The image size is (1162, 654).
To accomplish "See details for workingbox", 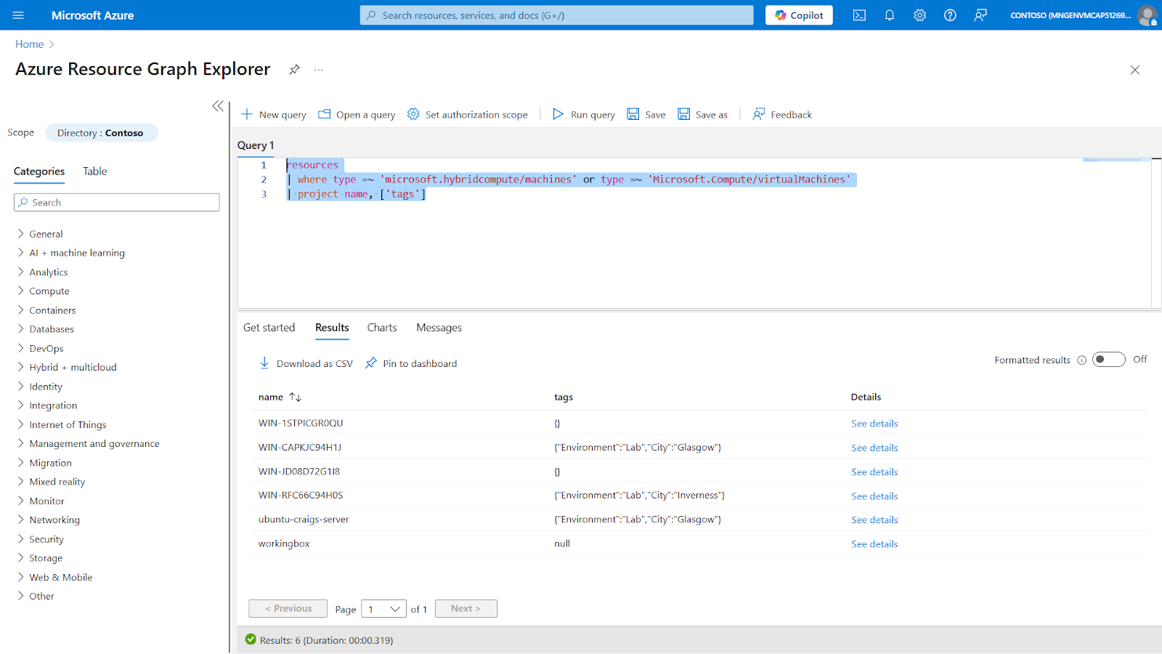I will [x=874, y=544].
